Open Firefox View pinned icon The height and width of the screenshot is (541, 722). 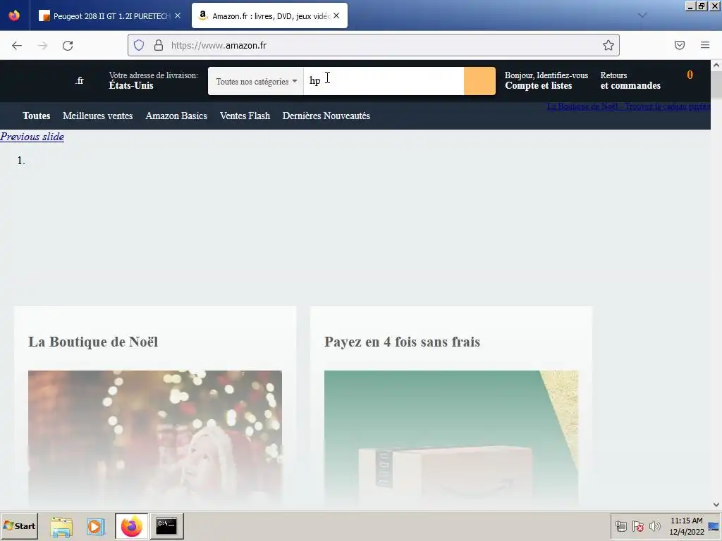coord(14,15)
